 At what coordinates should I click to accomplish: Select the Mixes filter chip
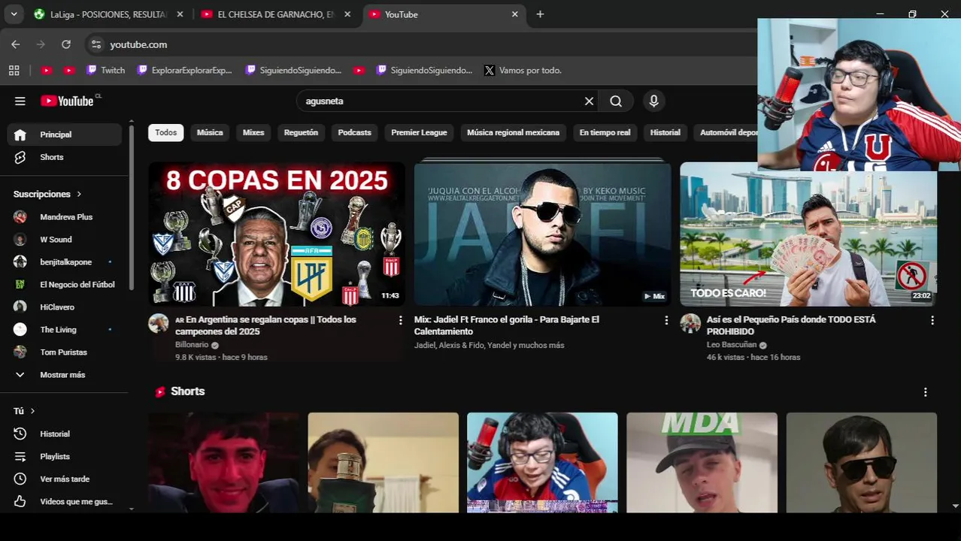(x=253, y=132)
